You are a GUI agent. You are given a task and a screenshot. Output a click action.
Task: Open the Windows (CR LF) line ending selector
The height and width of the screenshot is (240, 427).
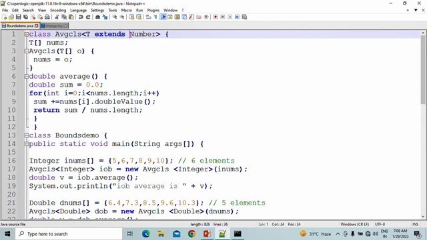[x=354, y=224]
